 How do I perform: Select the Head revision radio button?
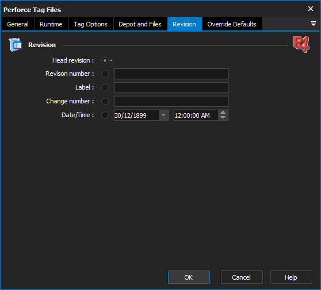click(x=105, y=60)
